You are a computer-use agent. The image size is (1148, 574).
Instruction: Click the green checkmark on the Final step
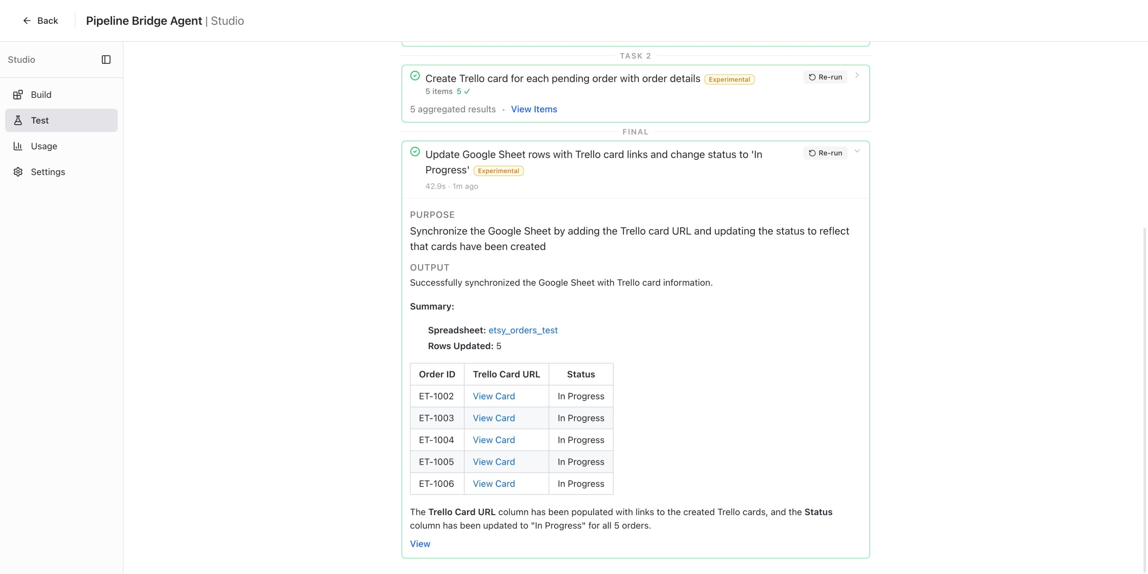click(x=414, y=152)
